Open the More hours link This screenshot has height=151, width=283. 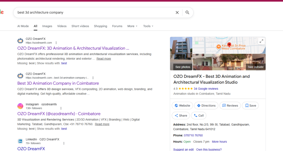(x=219, y=142)
